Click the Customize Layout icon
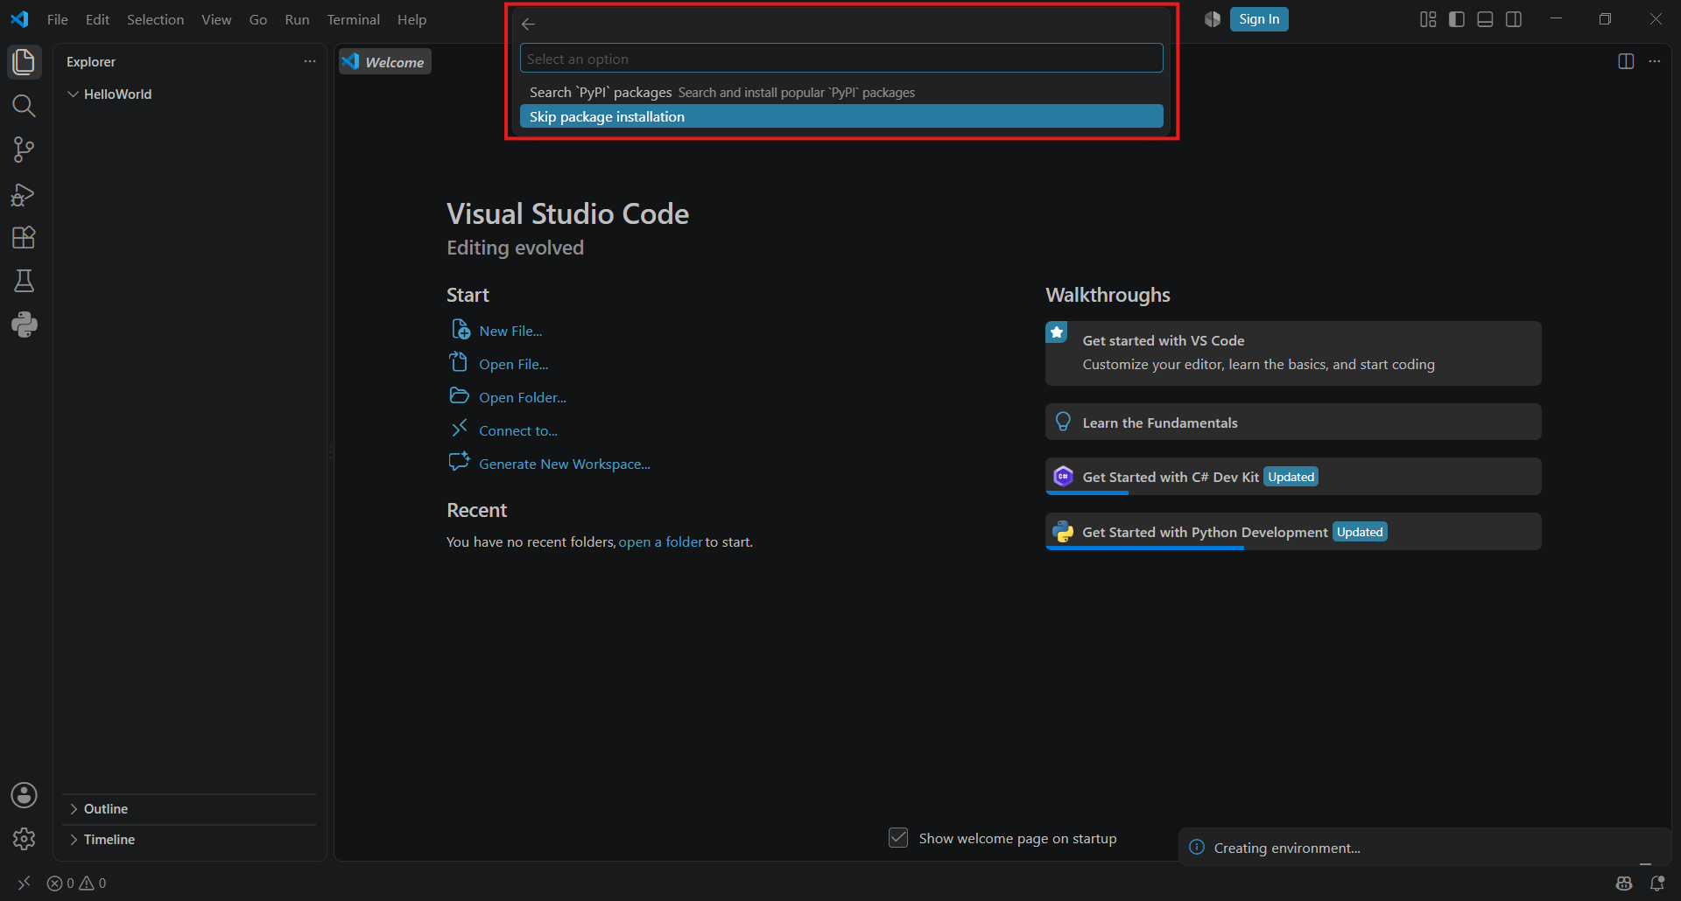The height and width of the screenshot is (901, 1681). pos(1428,19)
